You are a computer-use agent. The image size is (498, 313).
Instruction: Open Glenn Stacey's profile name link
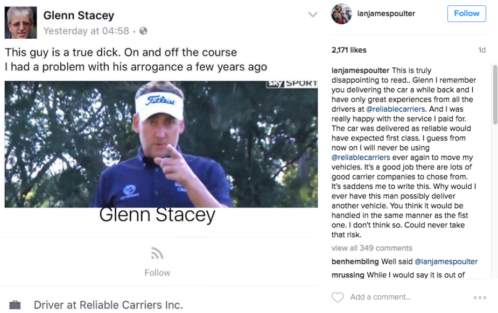click(79, 16)
